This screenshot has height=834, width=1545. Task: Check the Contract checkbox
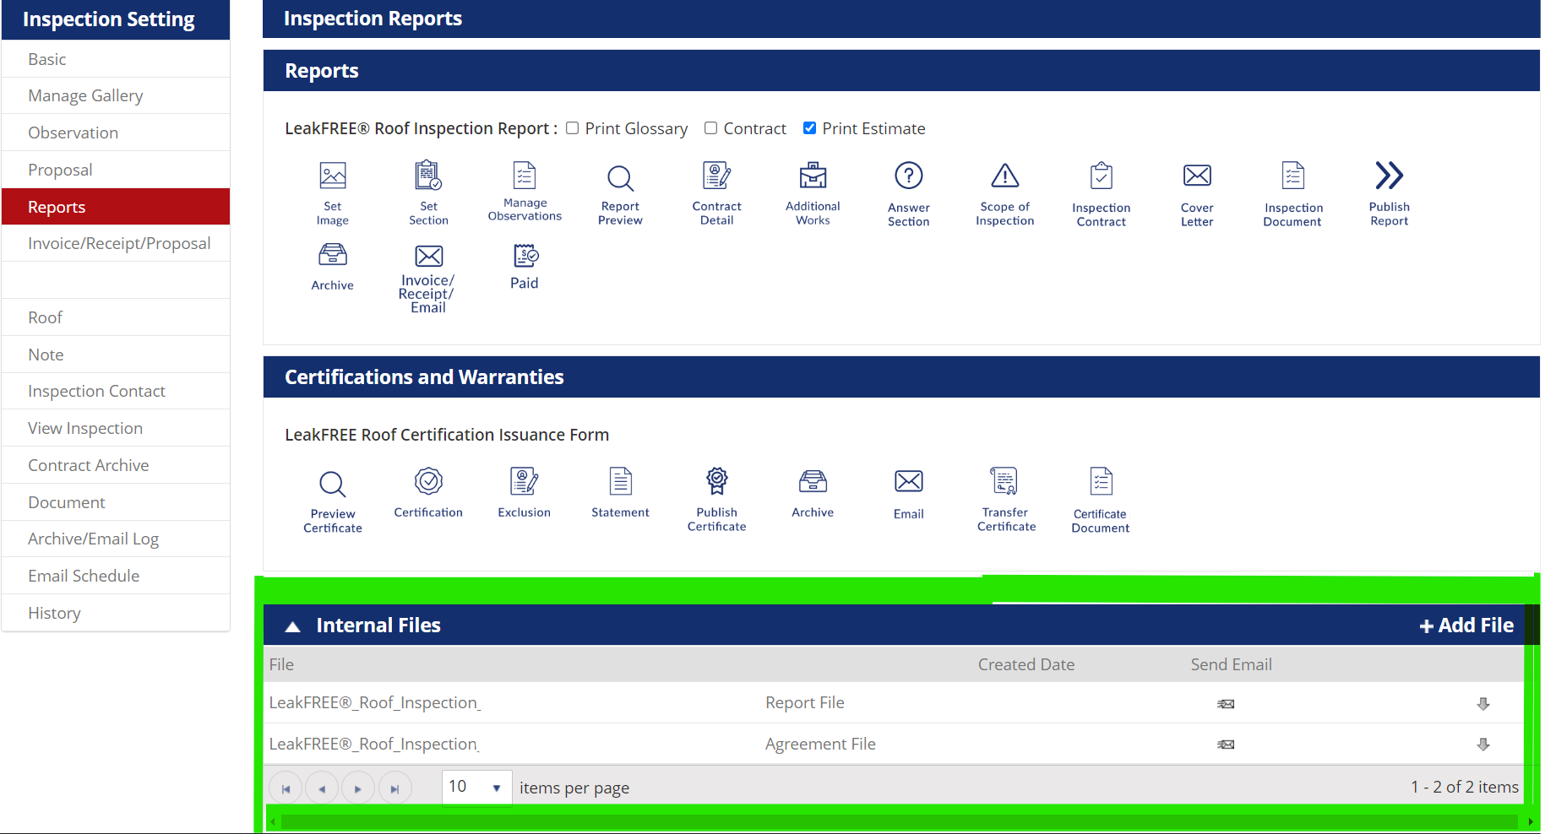pyautogui.click(x=711, y=127)
